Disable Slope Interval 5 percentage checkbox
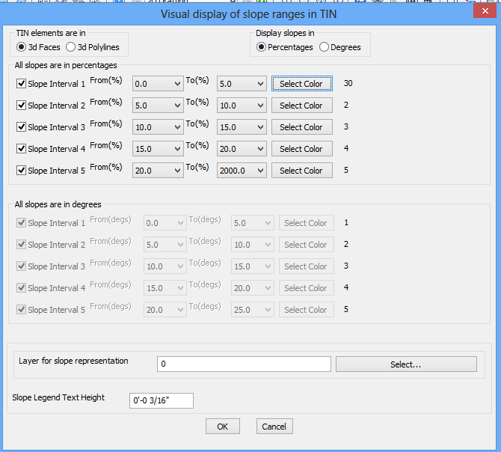The image size is (501, 452). [21, 171]
